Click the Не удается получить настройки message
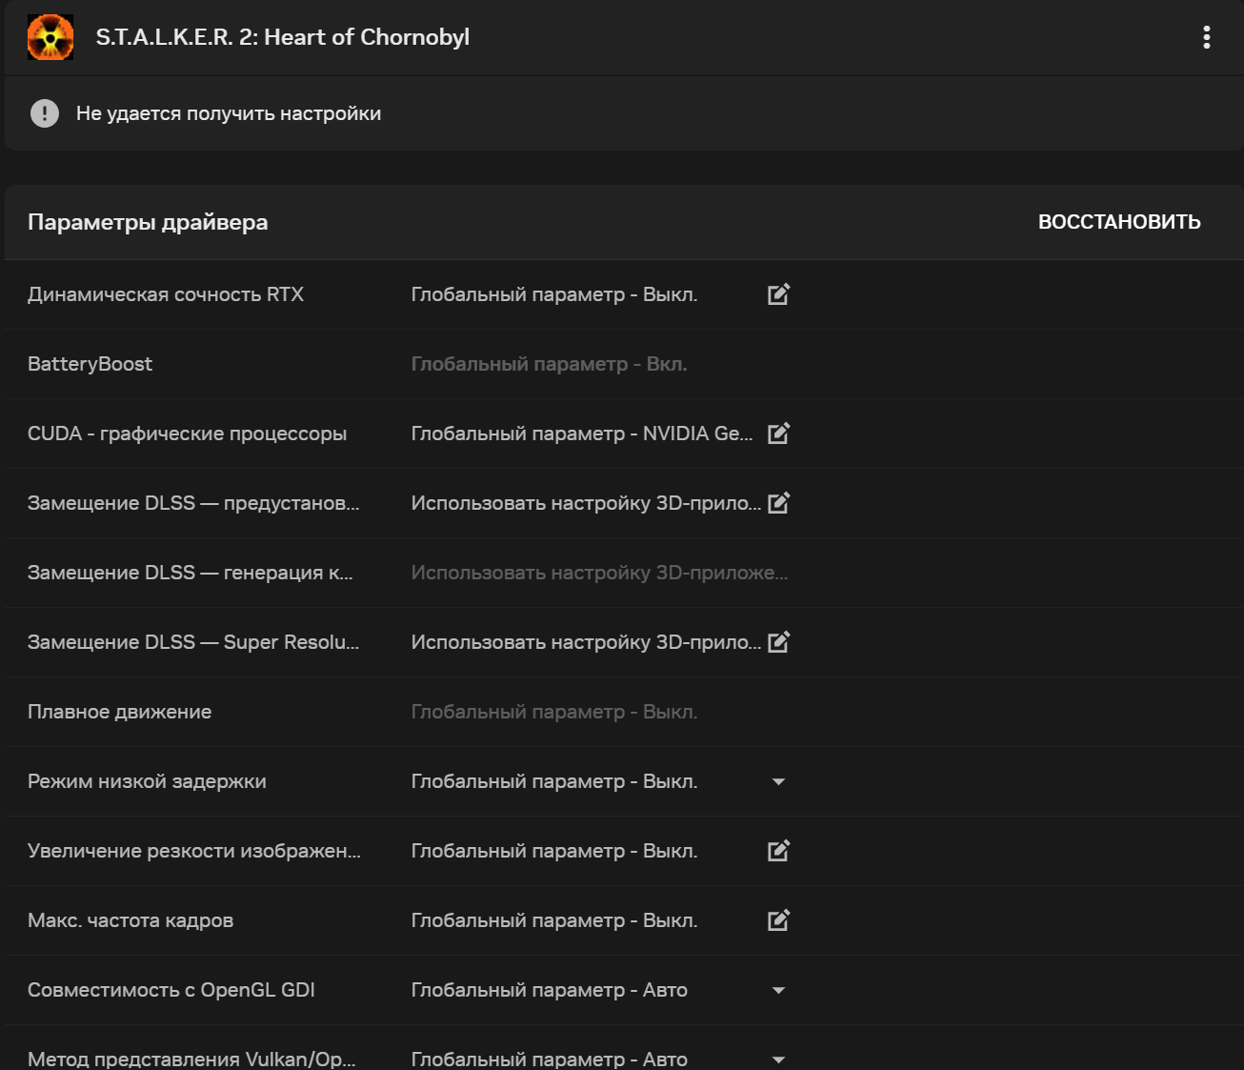Image resolution: width=1244 pixels, height=1070 pixels. [x=229, y=113]
